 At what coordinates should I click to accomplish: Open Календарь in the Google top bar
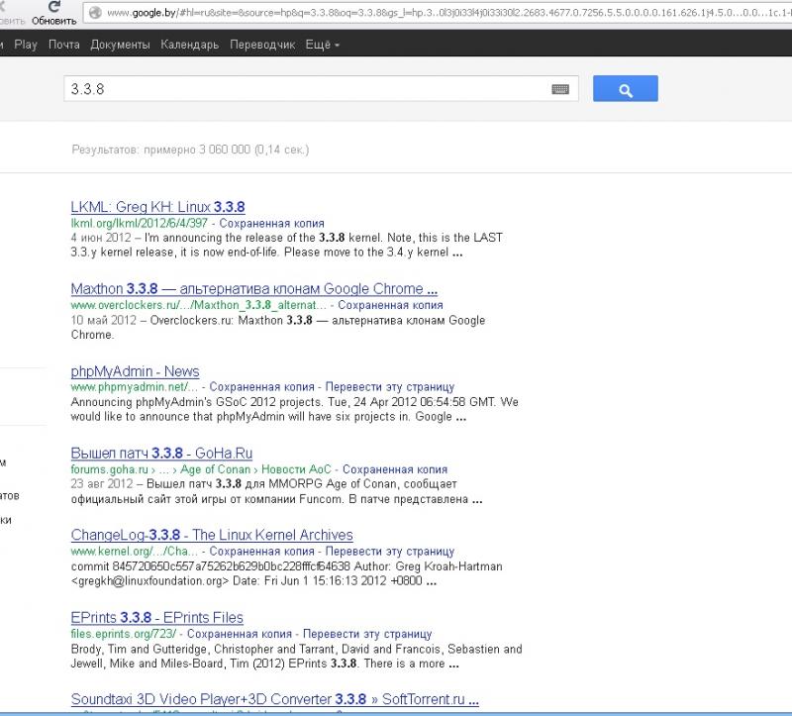pos(189,45)
